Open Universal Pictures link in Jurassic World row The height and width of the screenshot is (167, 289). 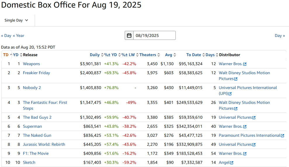(235, 144)
